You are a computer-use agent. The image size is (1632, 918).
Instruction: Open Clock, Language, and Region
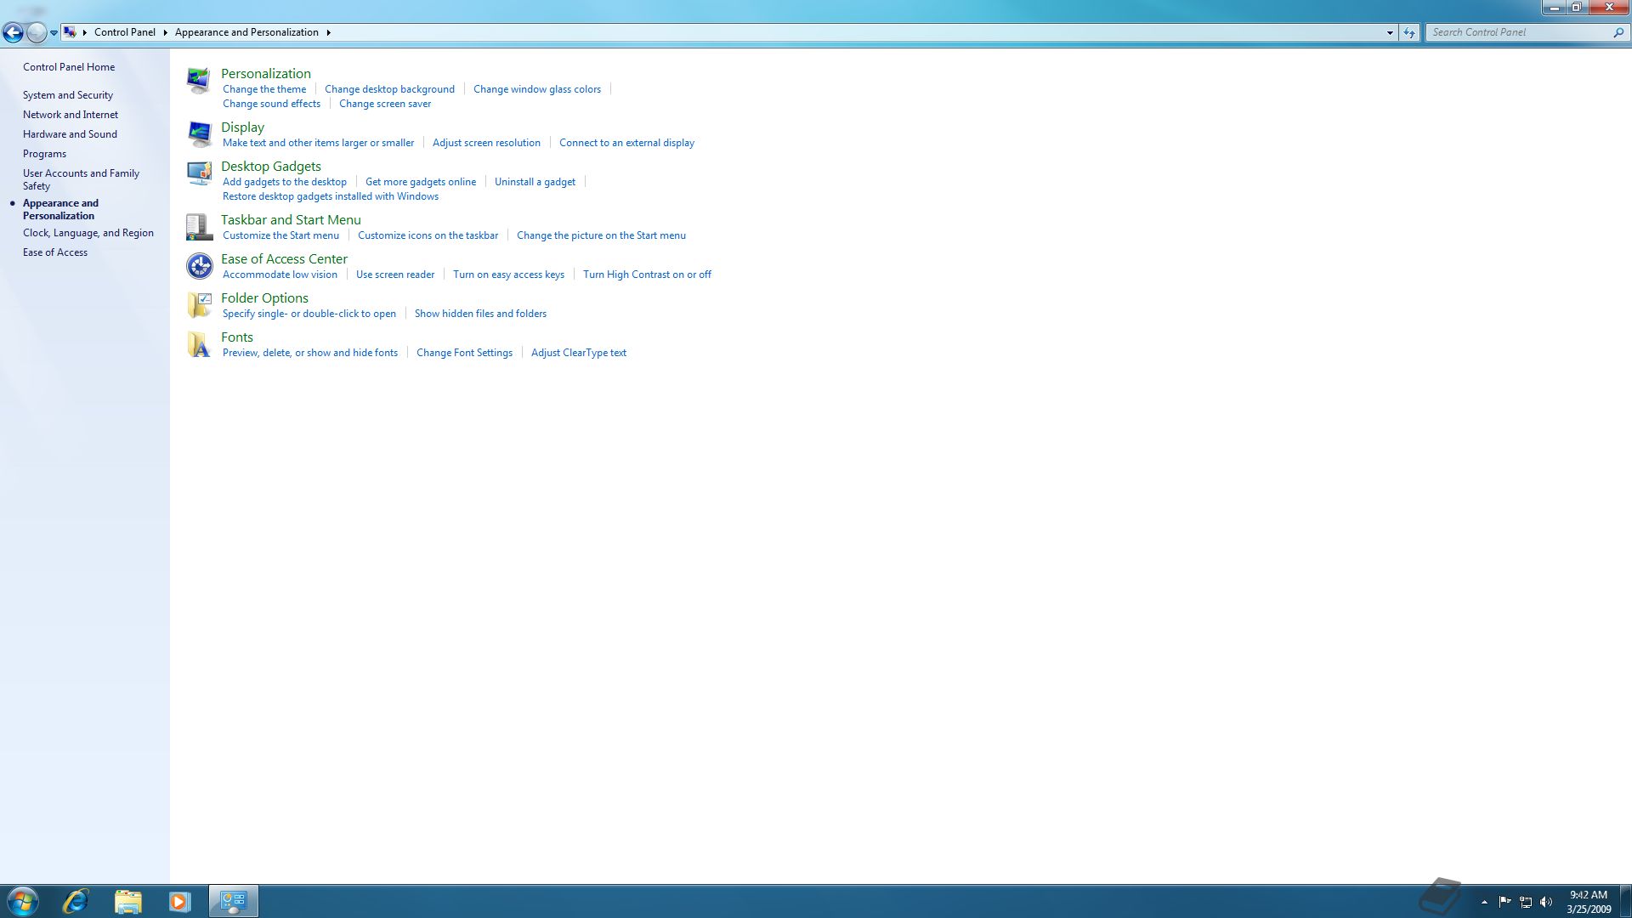[x=88, y=233]
